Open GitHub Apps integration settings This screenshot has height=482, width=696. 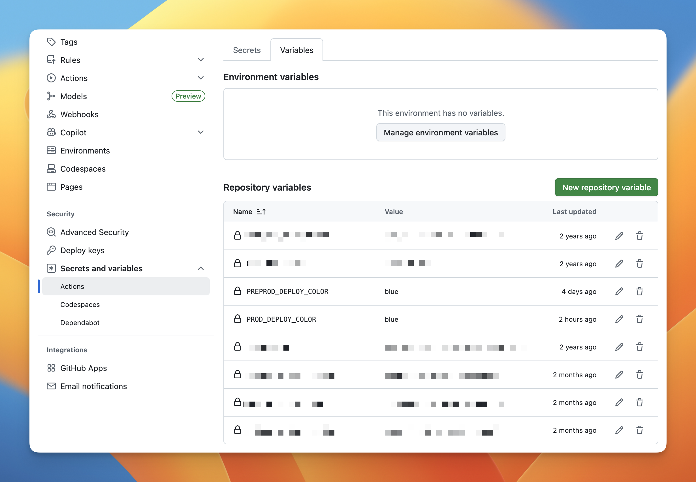(84, 368)
